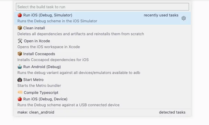This screenshot has height=125, width=209.
Task: Click the hammer and wrench Xcode icon
Action: (20, 41)
